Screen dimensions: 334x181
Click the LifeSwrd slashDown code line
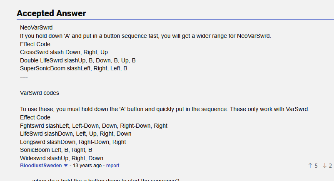click(x=75, y=134)
